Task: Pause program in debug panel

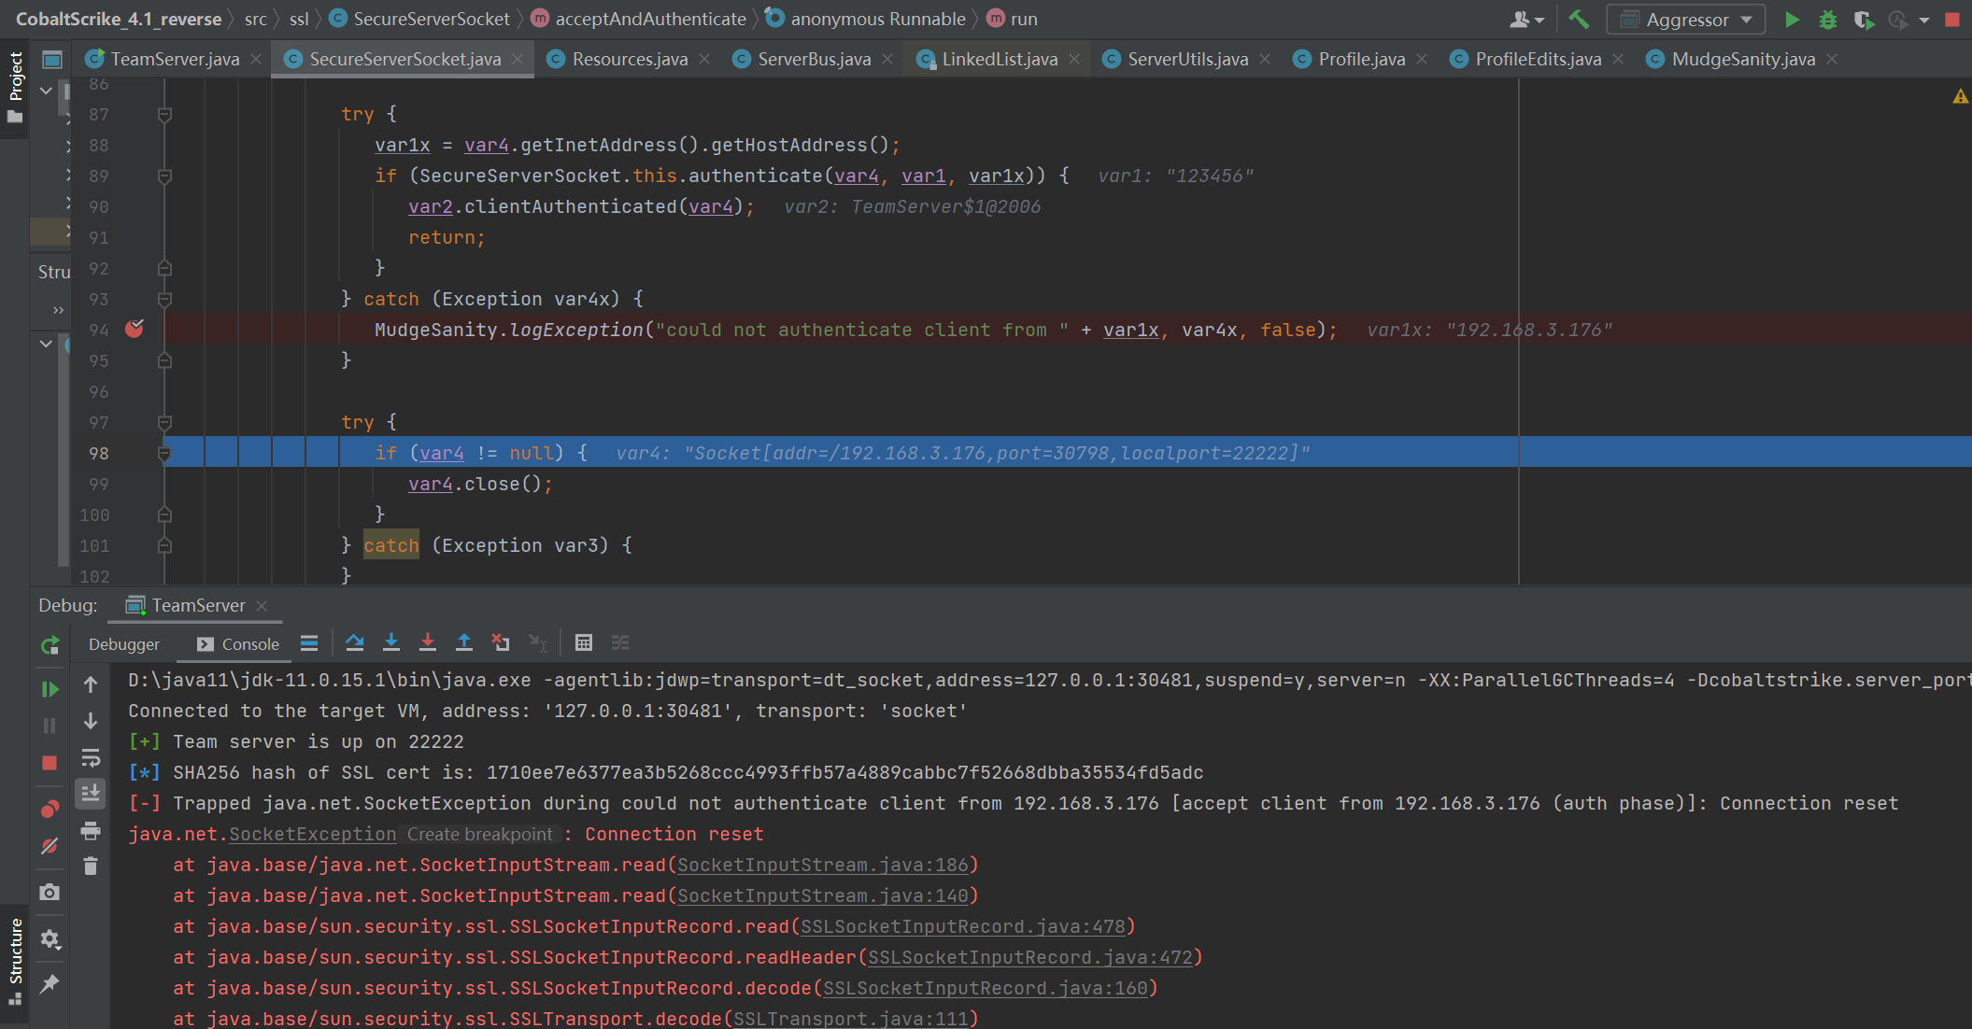Action: [x=50, y=726]
